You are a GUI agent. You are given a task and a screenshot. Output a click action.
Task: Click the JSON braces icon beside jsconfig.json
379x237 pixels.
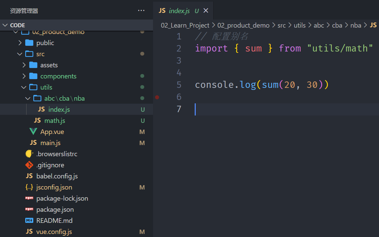pos(29,187)
